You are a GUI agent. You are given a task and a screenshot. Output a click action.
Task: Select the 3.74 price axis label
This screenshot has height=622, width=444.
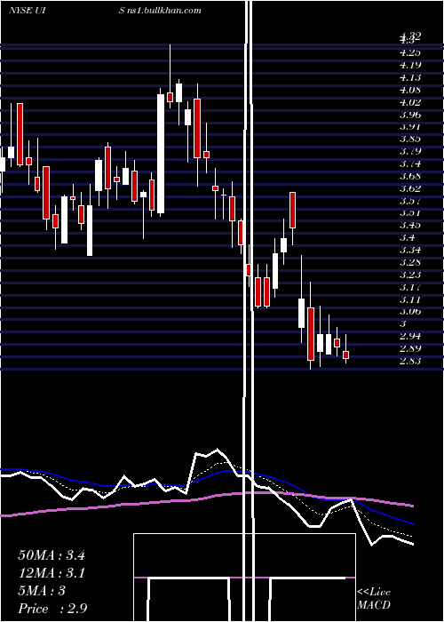(410, 163)
